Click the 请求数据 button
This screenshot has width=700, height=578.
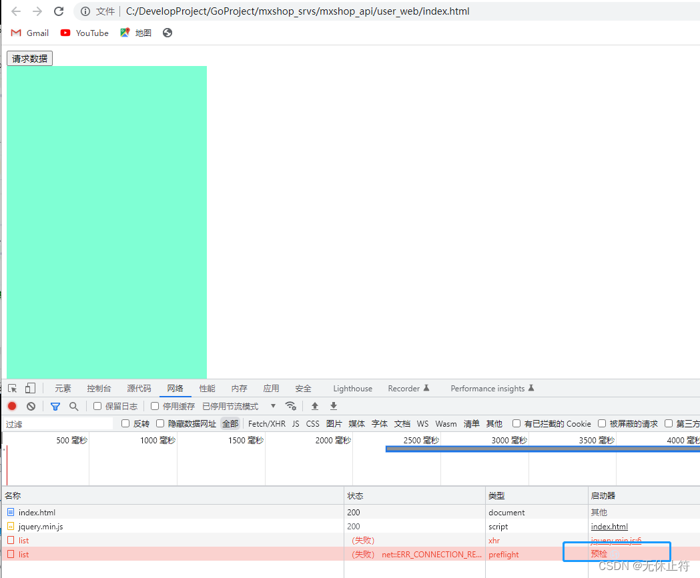(x=29, y=59)
